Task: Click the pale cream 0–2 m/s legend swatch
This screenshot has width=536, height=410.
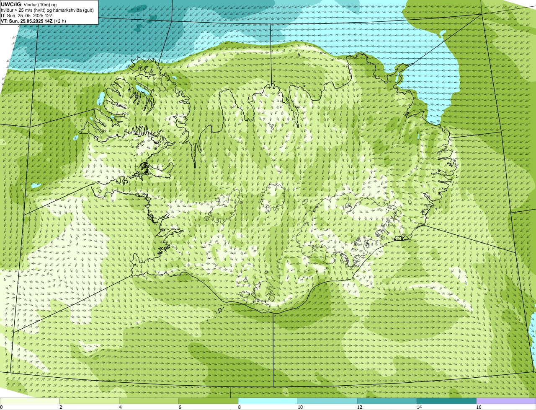Action: pyautogui.click(x=30, y=401)
